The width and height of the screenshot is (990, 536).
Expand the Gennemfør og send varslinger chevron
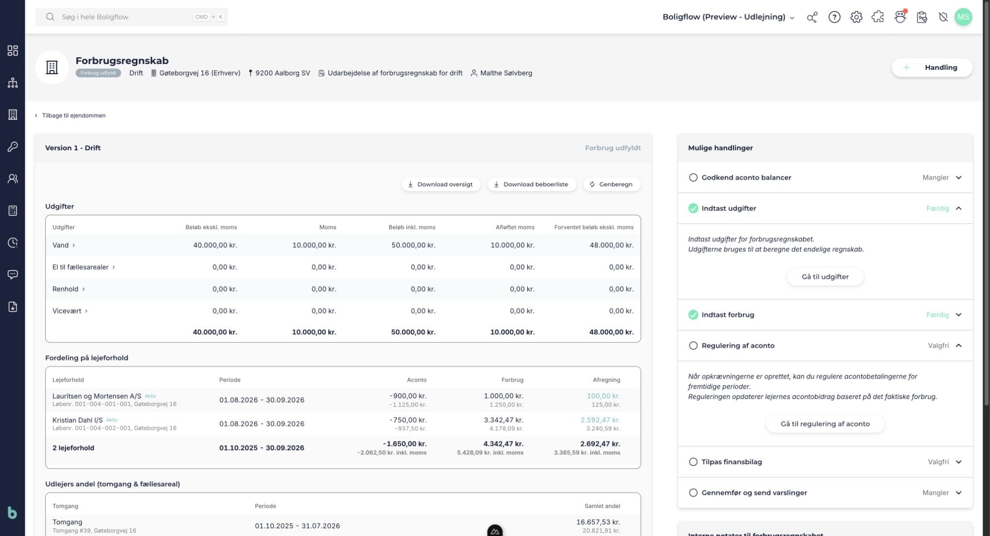click(x=958, y=493)
